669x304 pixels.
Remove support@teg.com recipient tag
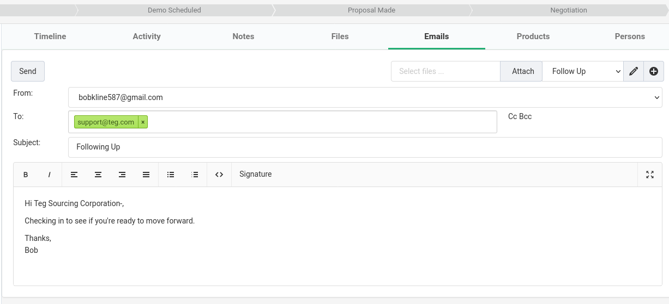(143, 122)
